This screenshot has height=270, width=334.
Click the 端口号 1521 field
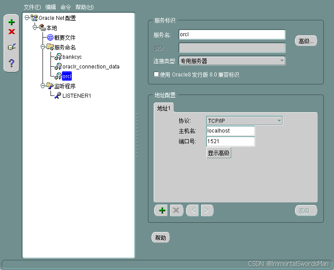click(x=230, y=141)
